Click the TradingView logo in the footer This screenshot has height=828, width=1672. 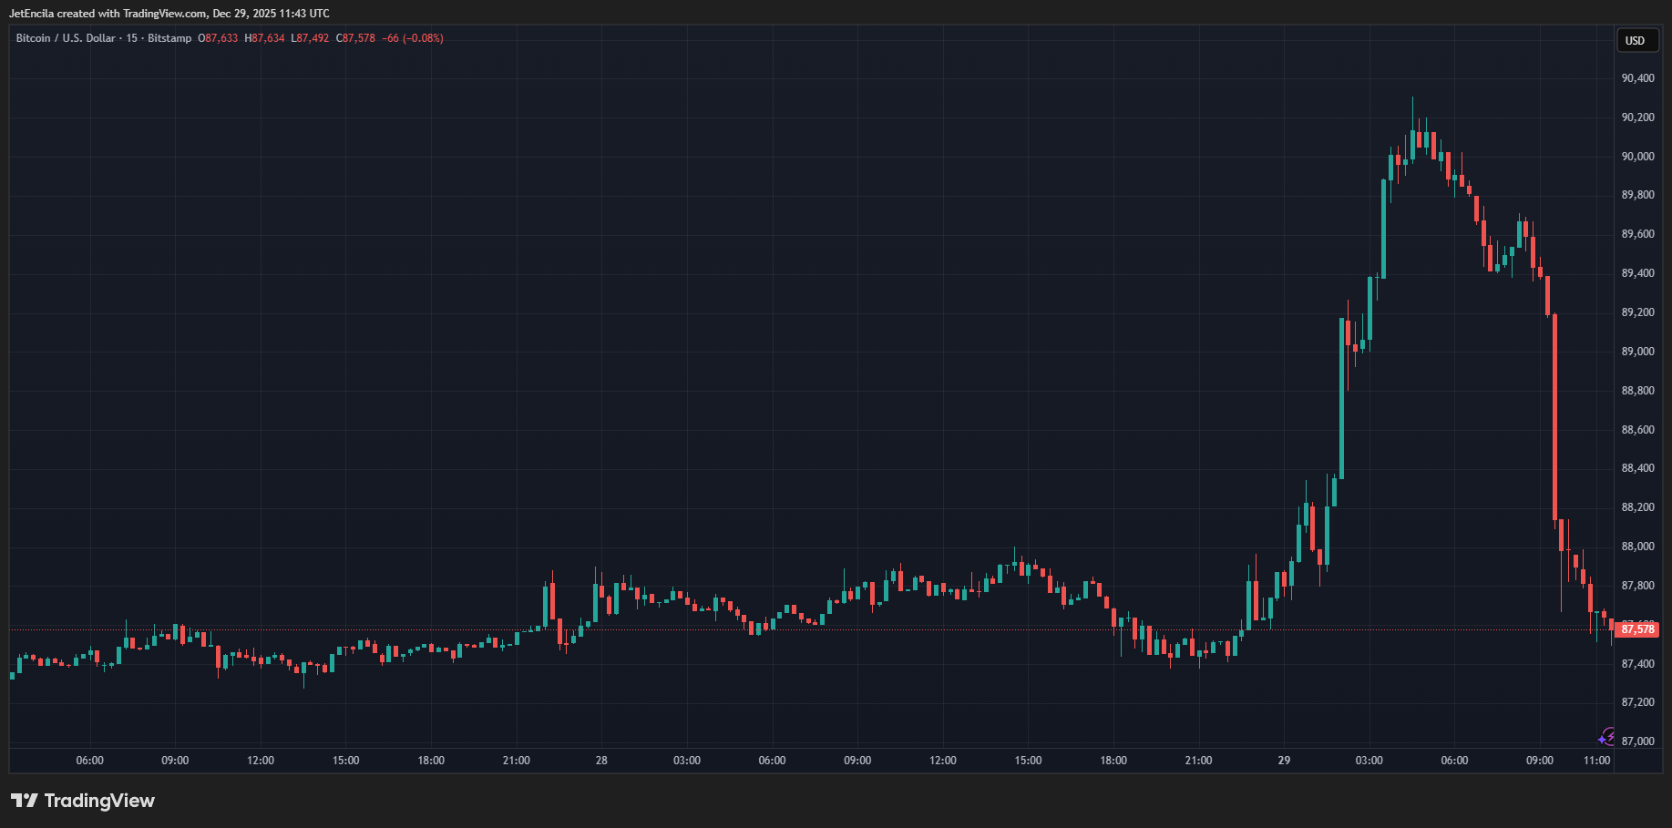[x=83, y=801]
